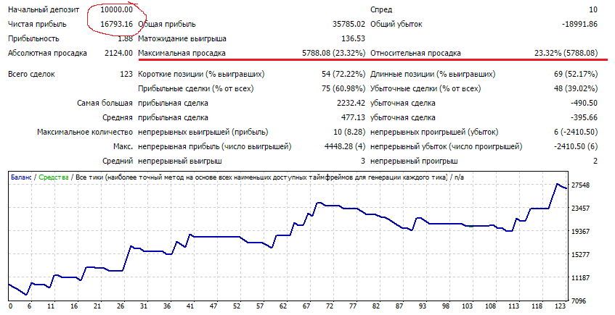The height and width of the screenshot is (315, 615).
Task: Click the 'Средняя' row label
Action: (x=118, y=117)
